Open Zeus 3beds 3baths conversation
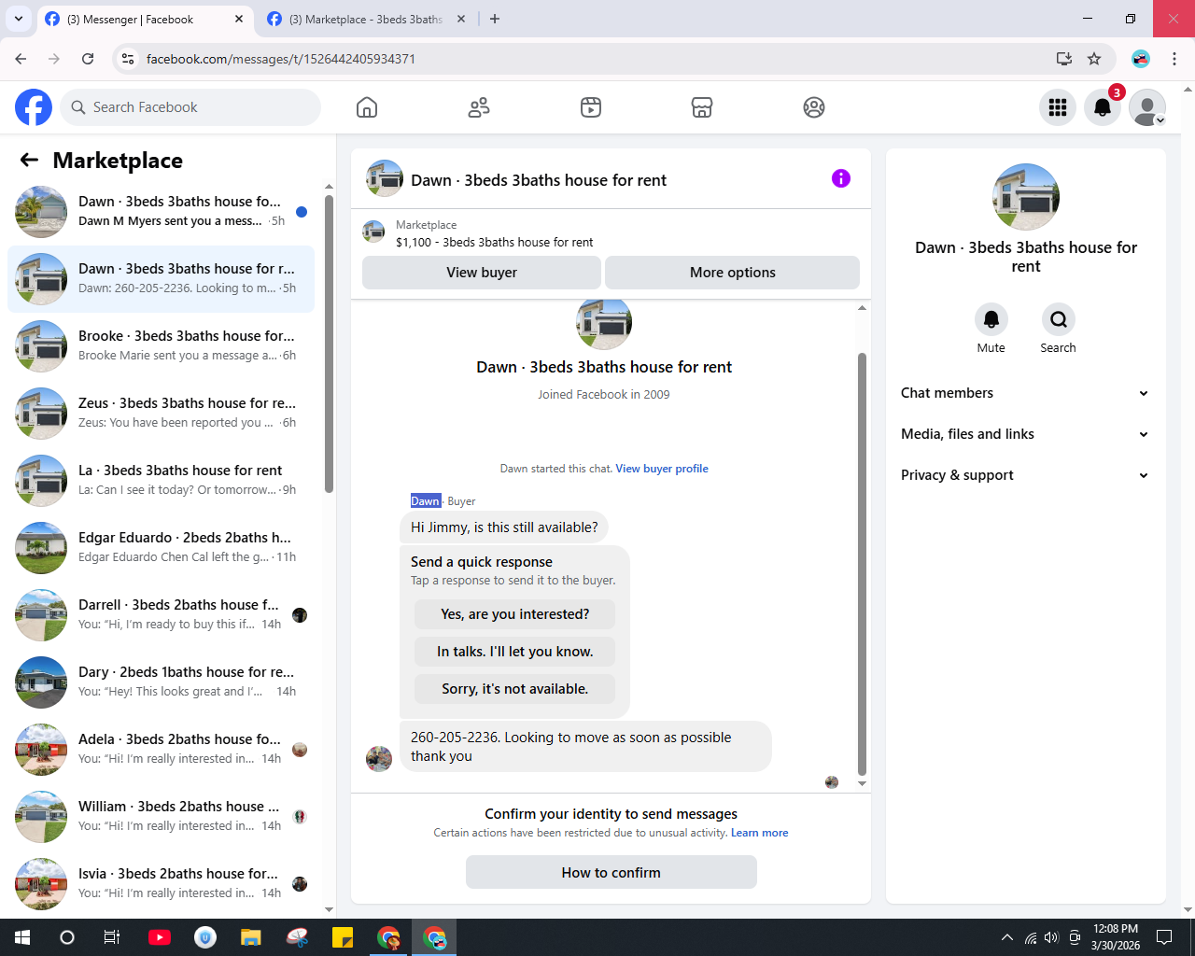This screenshot has width=1195, height=956. pyautogui.click(x=161, y=414)
